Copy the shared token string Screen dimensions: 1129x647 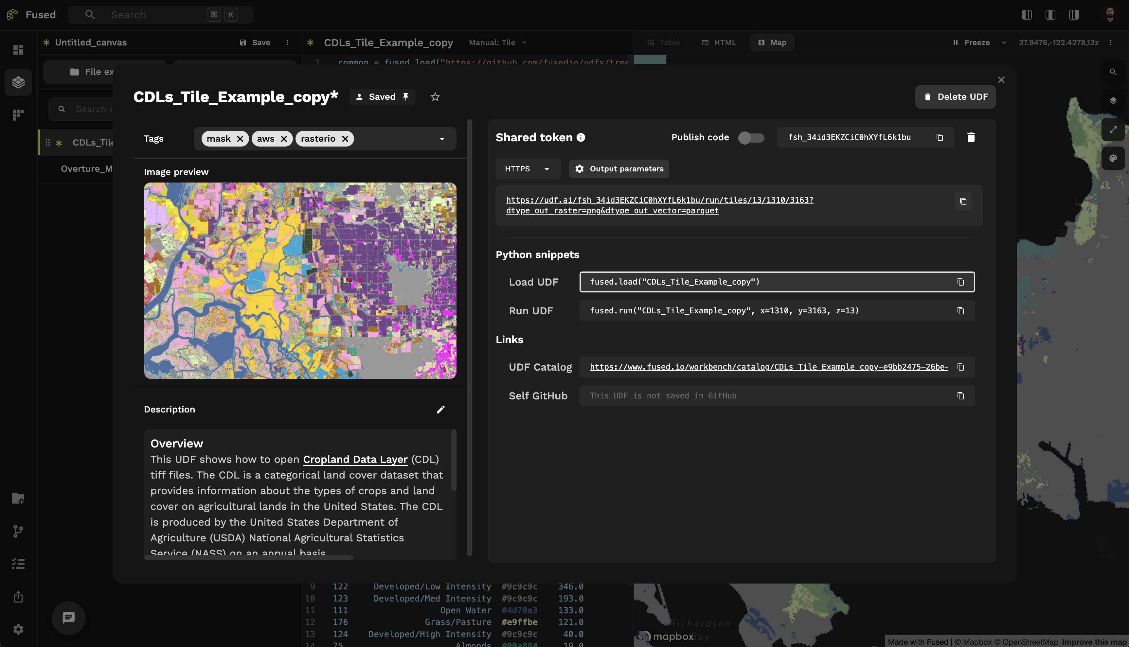pyautogui.click(x=939, y=137)
